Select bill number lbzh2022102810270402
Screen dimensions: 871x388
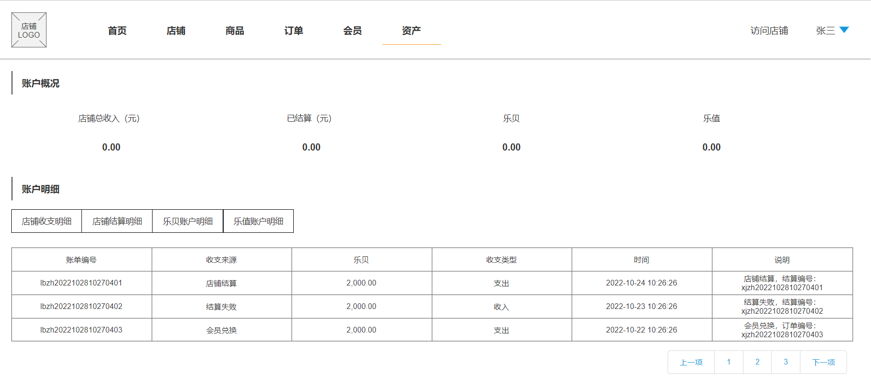click(81, 307)
